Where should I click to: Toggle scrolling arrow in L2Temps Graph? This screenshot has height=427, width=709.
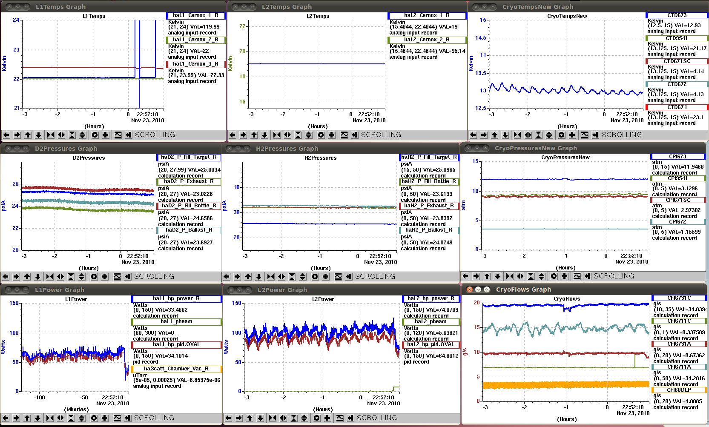coord(354,135)
